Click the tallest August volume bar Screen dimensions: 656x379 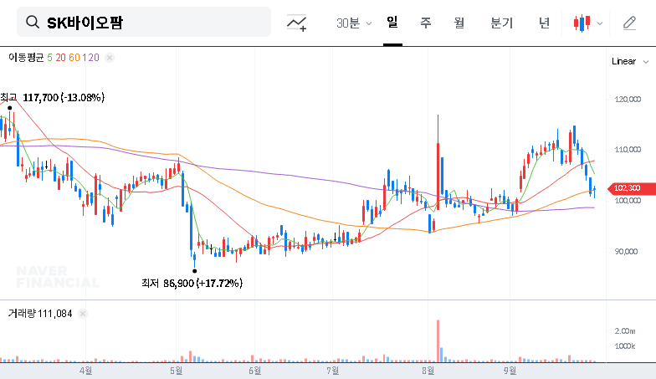[438, 341]
